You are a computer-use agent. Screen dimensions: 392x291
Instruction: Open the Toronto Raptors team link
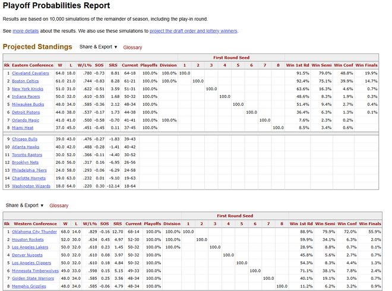click(27, 155)
